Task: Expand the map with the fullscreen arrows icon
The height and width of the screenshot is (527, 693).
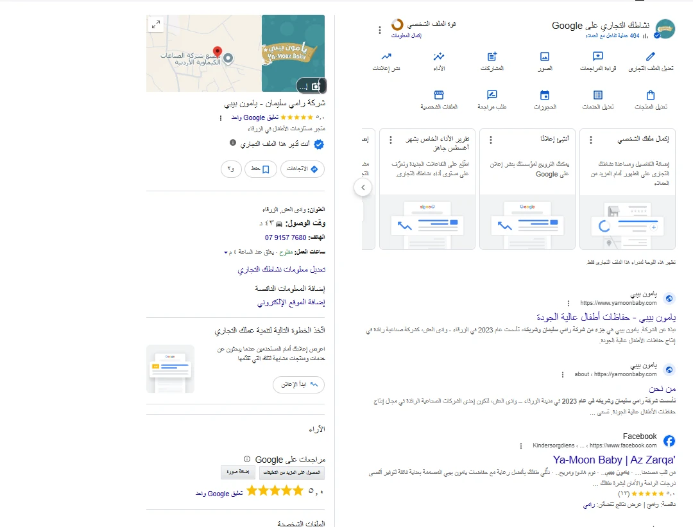Action: [x=155, y=24]
